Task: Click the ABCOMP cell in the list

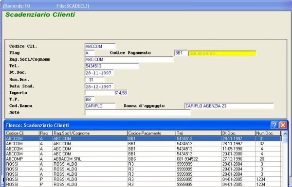Action: (x=22, y=159)
